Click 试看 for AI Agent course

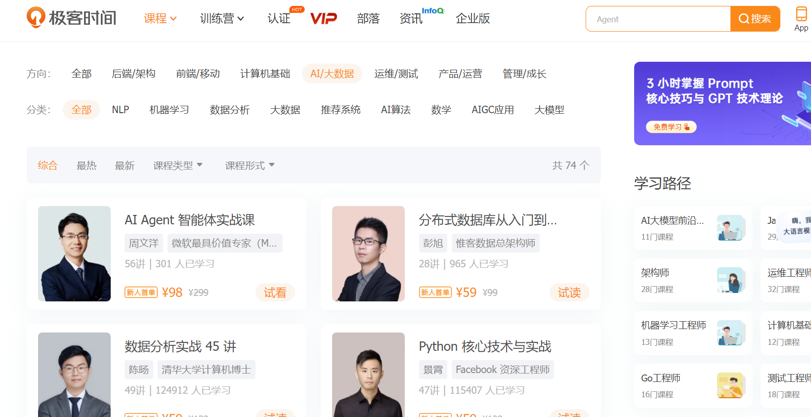[275, 292]
